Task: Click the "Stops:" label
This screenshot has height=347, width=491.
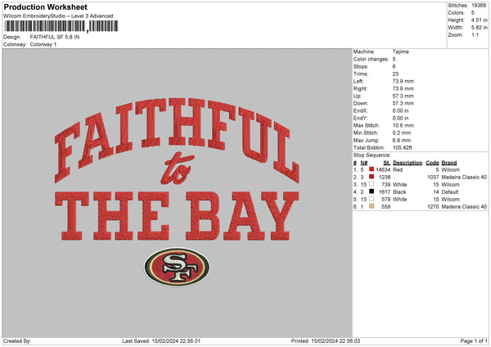Action: 360,66
